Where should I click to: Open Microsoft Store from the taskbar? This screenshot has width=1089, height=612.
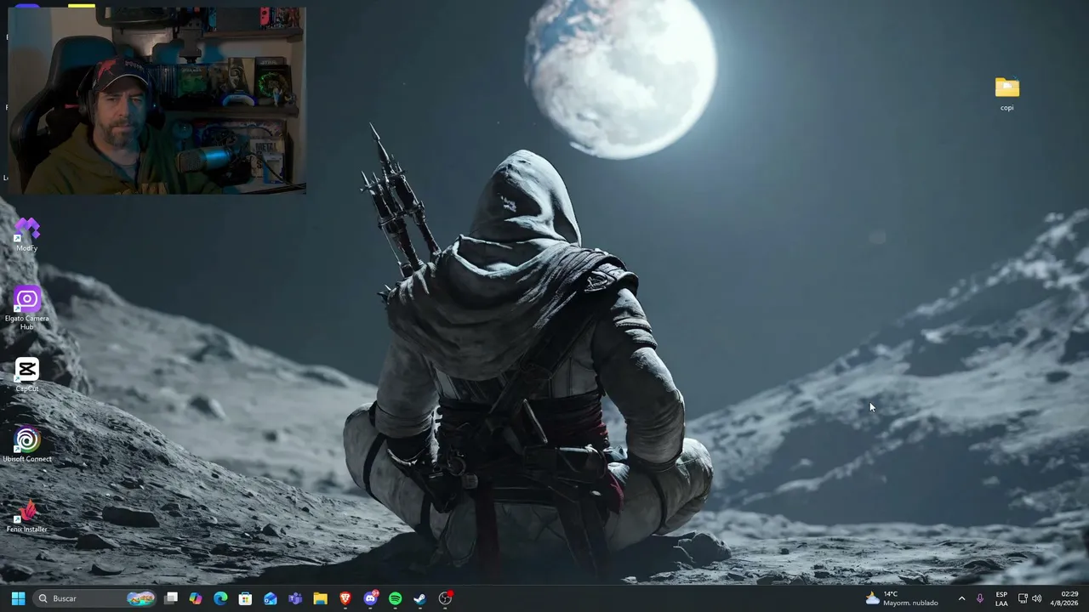tap(245, 598)
